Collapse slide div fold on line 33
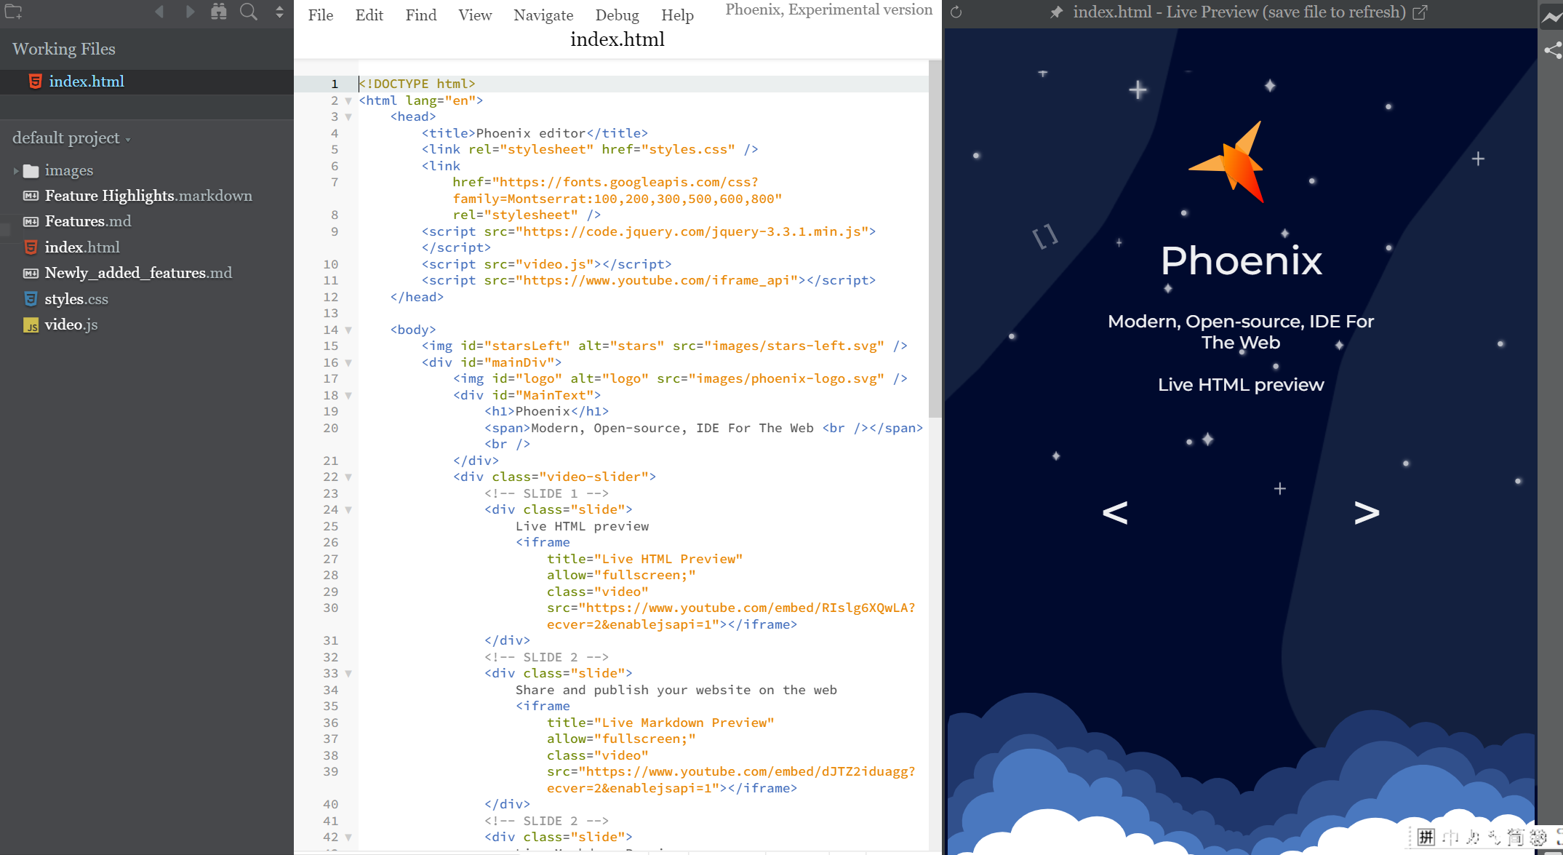The width and height of the screenshot is (1563, 855). coord(348,674)
